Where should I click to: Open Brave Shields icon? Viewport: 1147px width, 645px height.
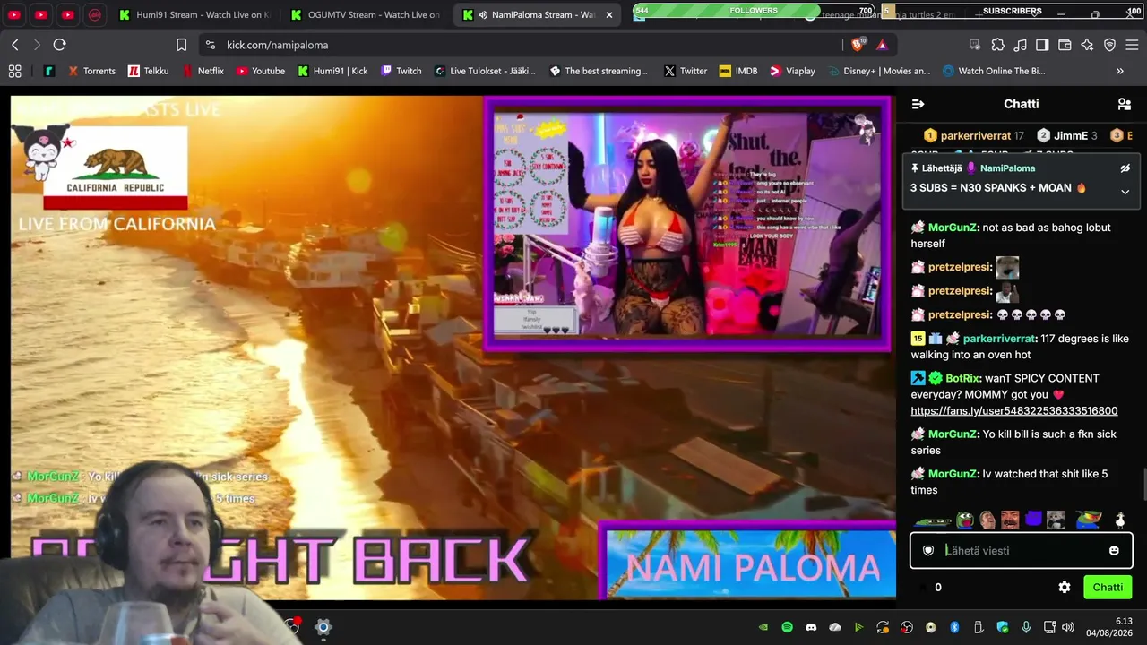[858, 45]
